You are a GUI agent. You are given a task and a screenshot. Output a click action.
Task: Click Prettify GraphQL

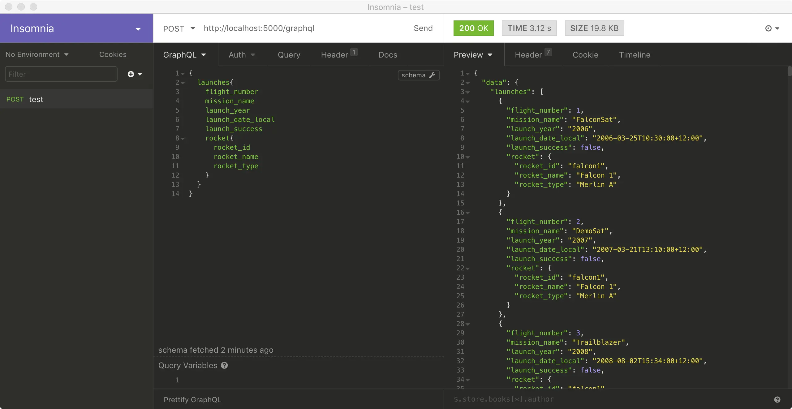point(192,400)
